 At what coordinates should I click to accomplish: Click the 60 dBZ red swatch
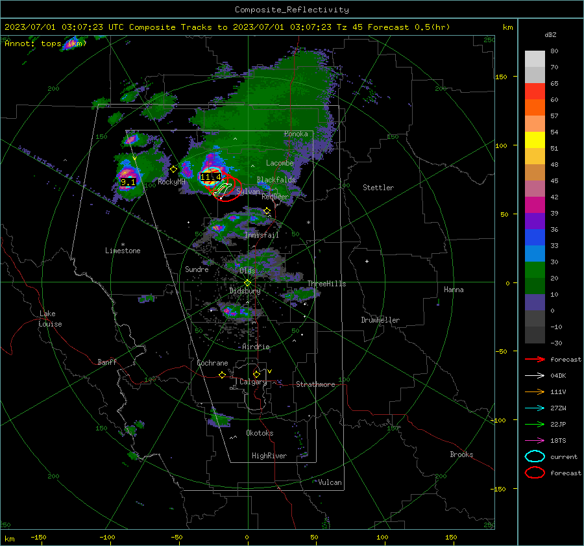(x=535, y=92)
